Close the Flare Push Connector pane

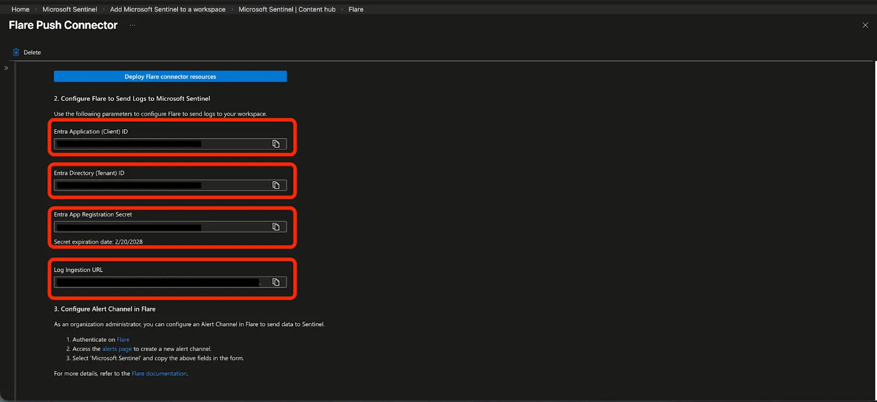(x=865, y=25)
